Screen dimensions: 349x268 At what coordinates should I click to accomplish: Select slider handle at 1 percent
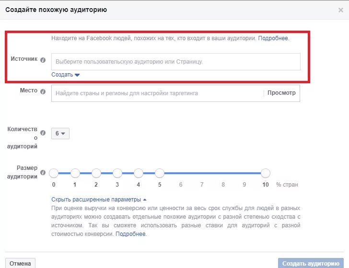point(75,173)
